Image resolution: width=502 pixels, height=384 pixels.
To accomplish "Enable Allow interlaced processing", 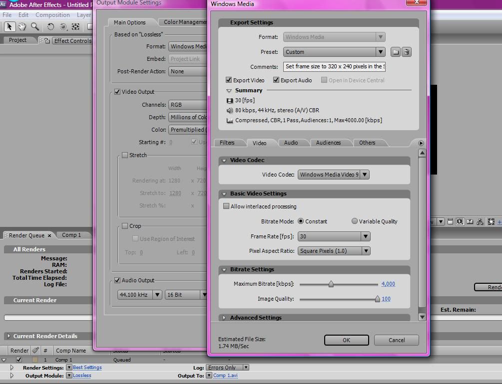I will [226, 206].
